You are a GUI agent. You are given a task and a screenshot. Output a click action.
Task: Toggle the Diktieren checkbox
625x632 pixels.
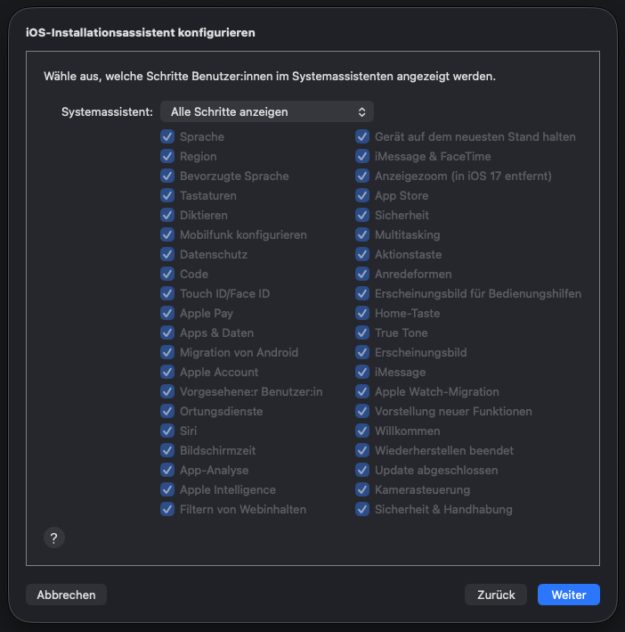(x=167, y=215)
